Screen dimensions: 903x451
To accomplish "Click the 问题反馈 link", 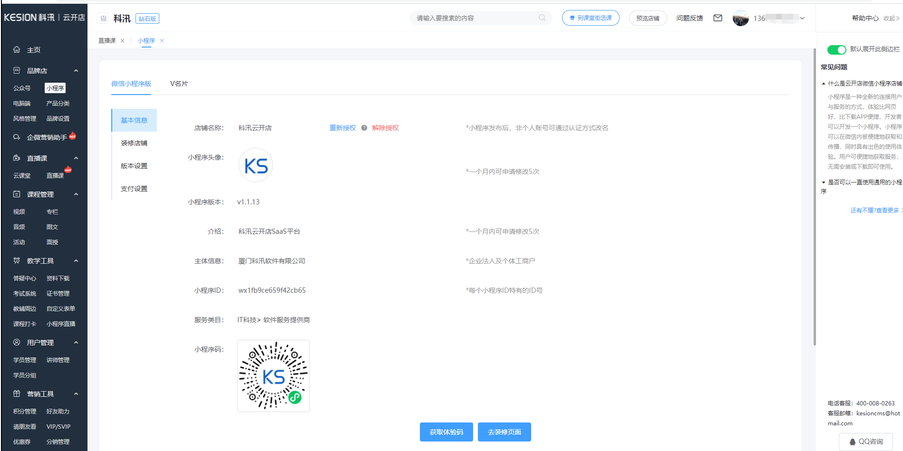I will [690, 18].
